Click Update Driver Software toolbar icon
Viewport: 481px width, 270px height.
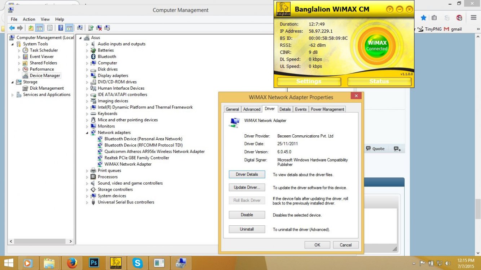click(91, 28)
